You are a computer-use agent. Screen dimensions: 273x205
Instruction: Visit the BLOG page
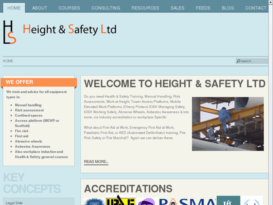click(228, 8)
